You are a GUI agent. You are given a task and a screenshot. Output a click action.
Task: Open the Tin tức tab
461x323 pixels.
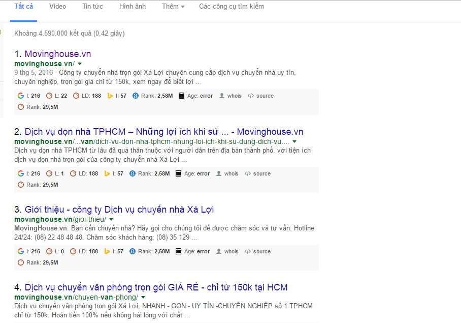(x=92, y=7)
